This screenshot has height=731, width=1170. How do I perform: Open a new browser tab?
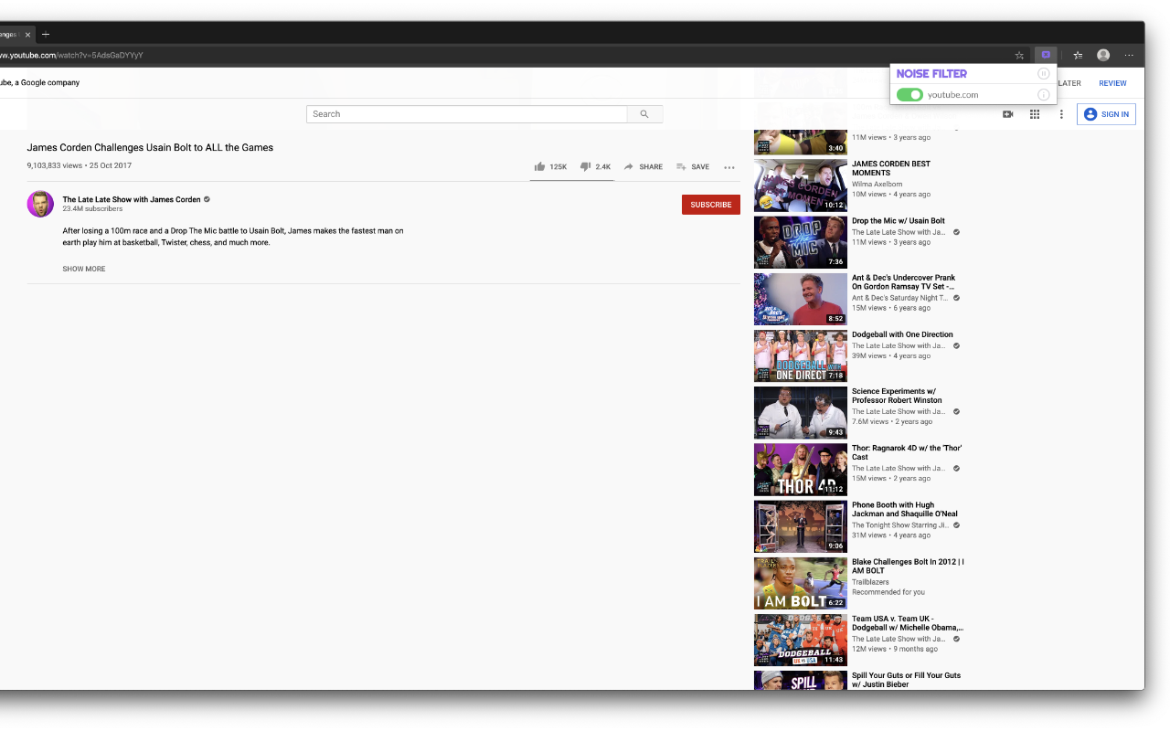tap(46, 35)
